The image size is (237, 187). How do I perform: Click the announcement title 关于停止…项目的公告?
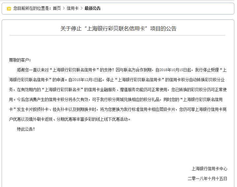coord(118,29)
